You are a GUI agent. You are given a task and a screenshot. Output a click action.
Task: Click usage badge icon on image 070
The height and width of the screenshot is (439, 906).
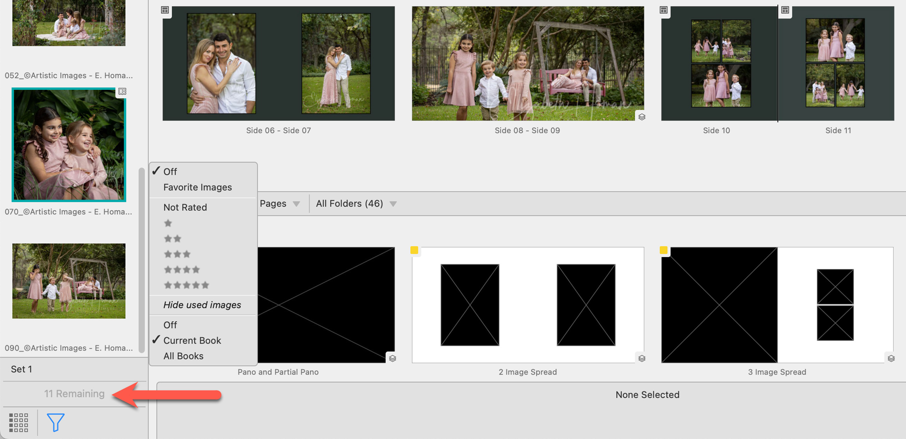(122, 91)
